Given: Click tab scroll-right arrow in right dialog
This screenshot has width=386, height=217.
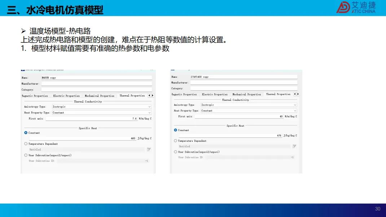Looking at the screenshot, I should point(298,94).
